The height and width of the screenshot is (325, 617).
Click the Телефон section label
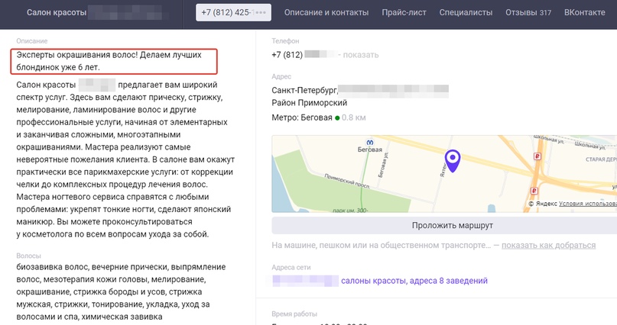(285, 41)
